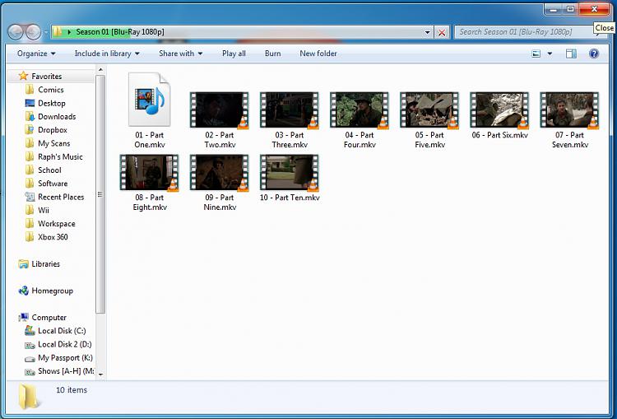This screenshot has width=617, height=419.
Task: Select video 03 - Part Three.mkv
Action: pos(290,120)
